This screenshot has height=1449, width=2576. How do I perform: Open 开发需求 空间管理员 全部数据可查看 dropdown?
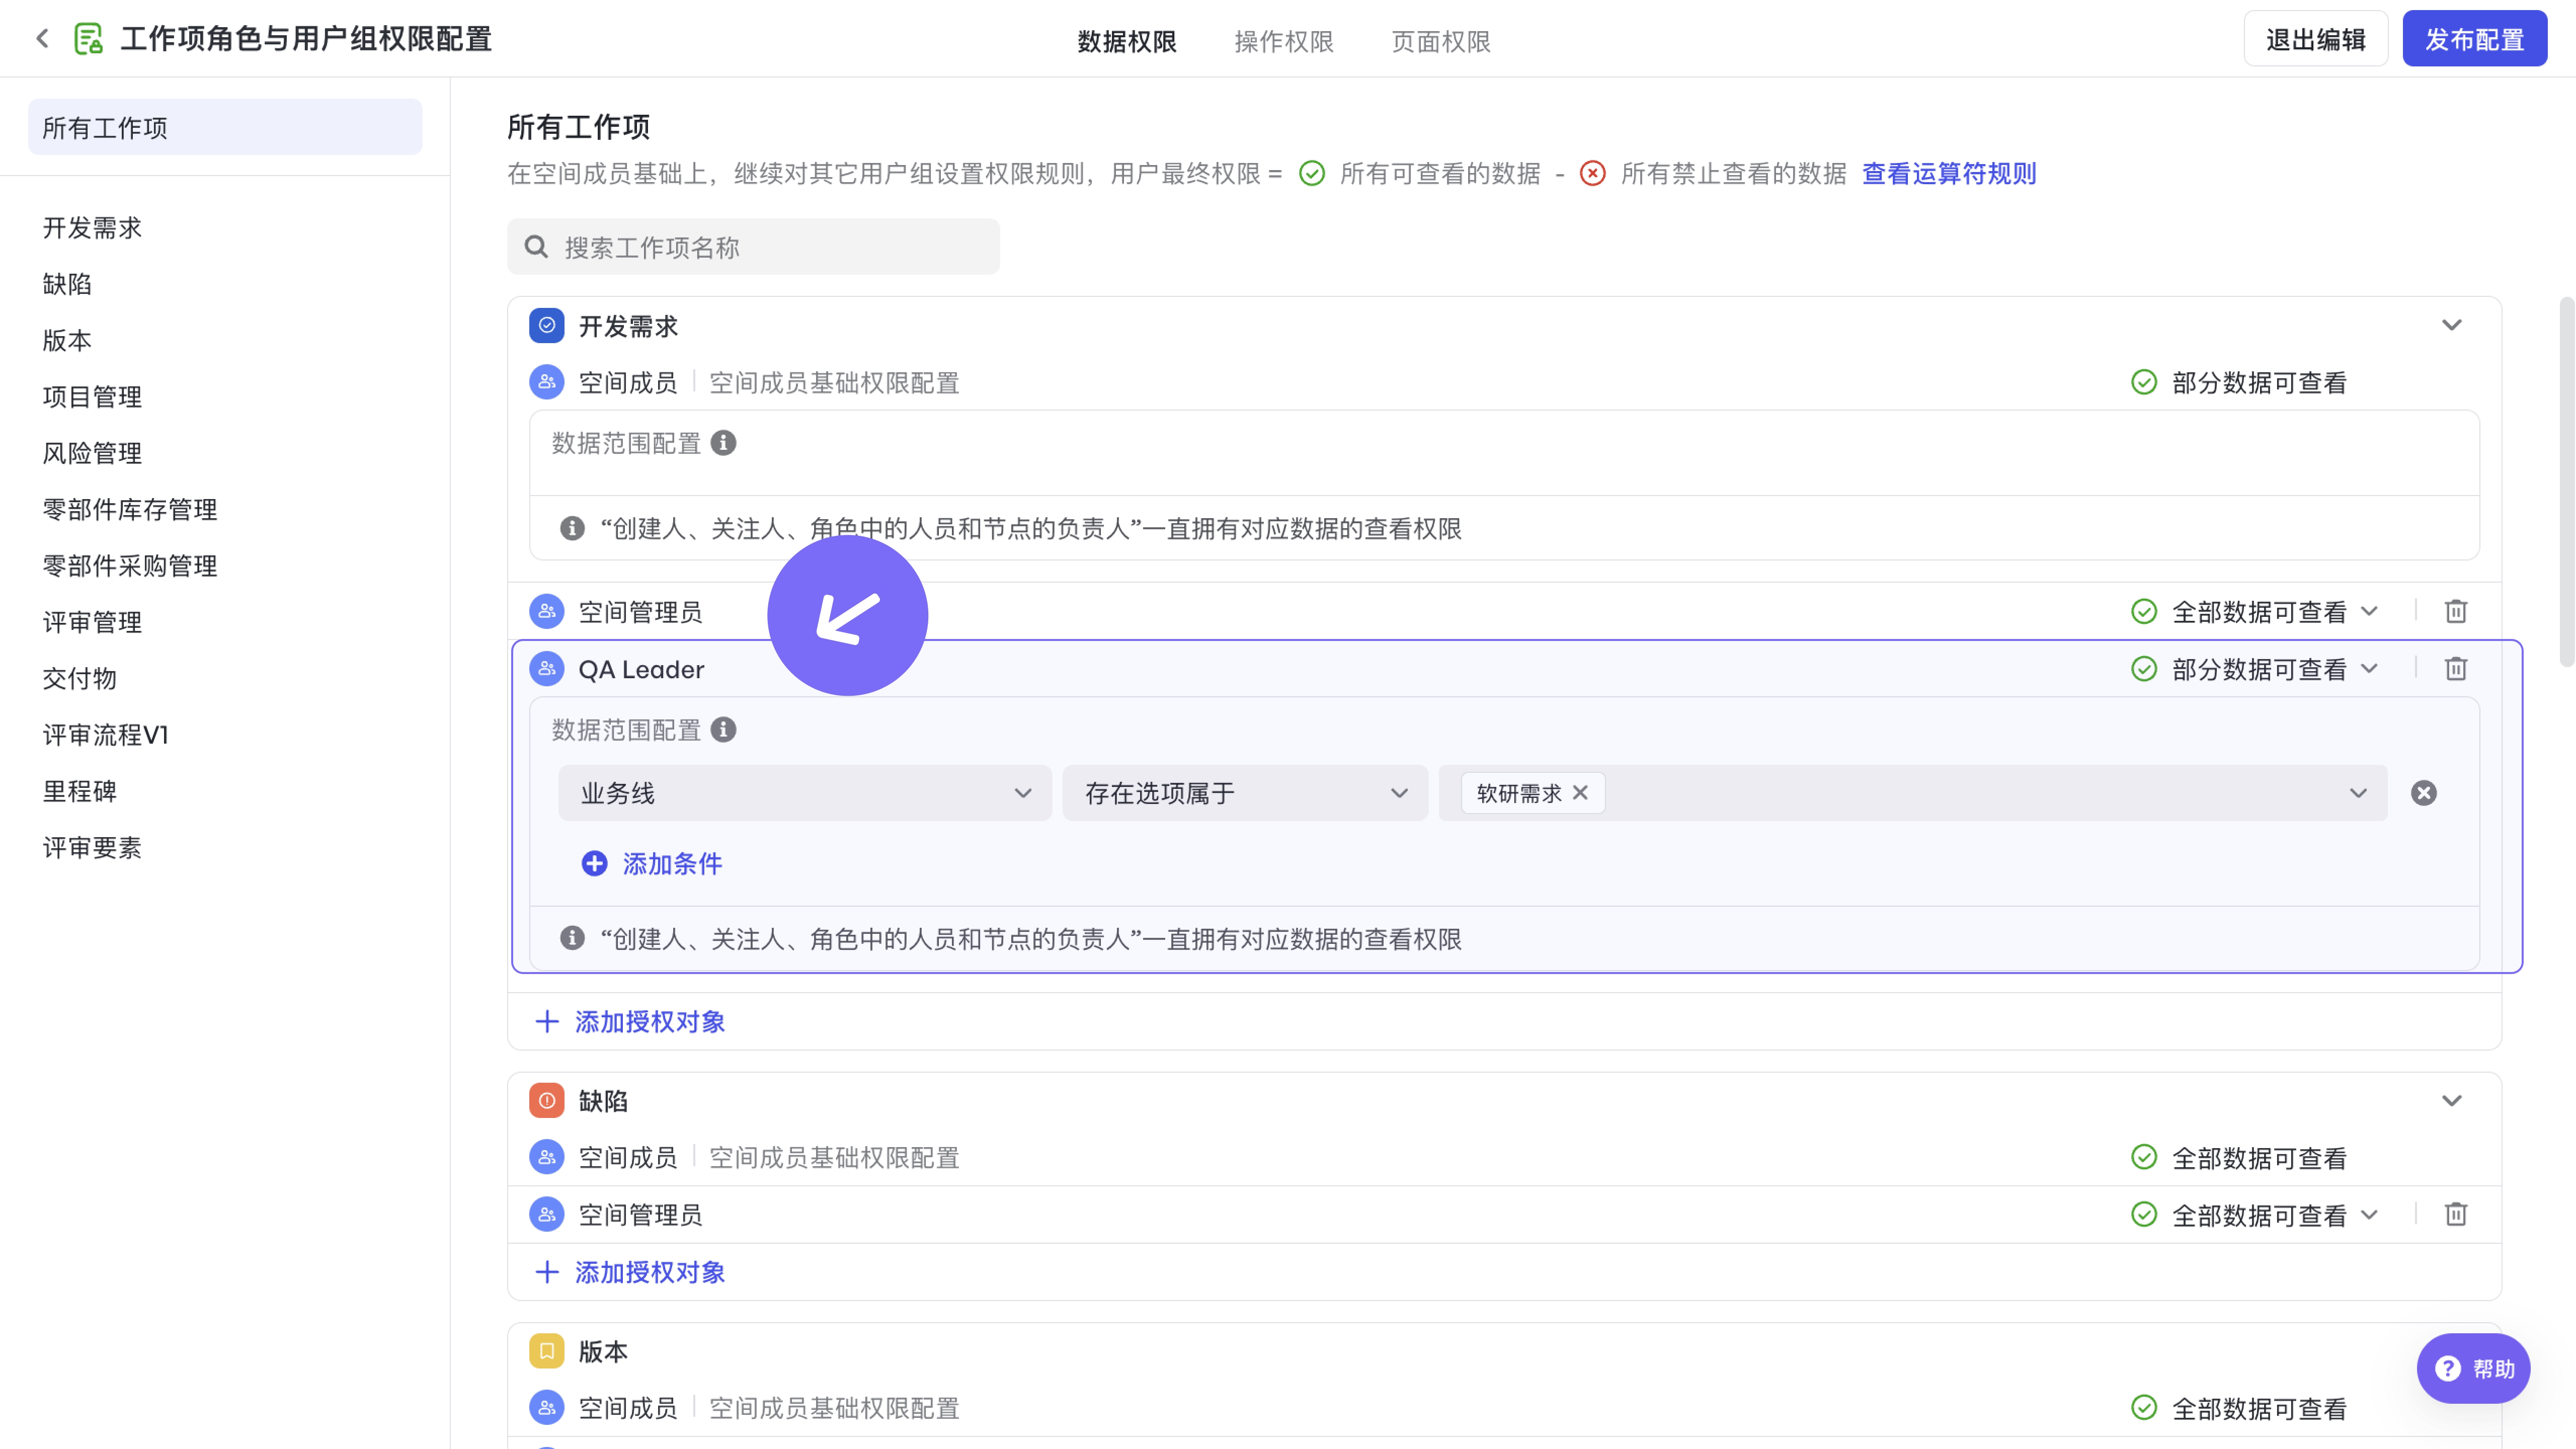pyautogui.click(x=2255, y=611)
